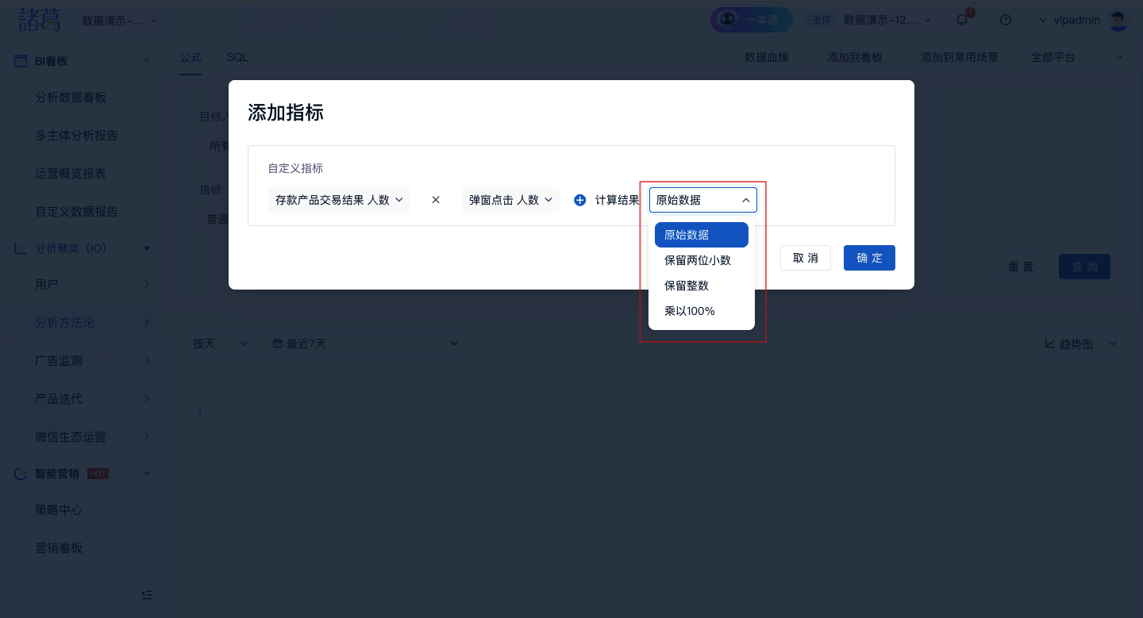Click the 取消 cancel button
The height and width of the screenshot is (618, 1143).
[x=806, y=258]
